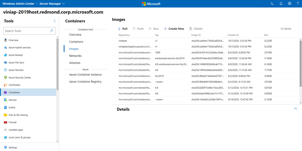Click the help question mark icon
Image resolution: width=302 pixels, height=151 pixels.
[x=298, y=4]
